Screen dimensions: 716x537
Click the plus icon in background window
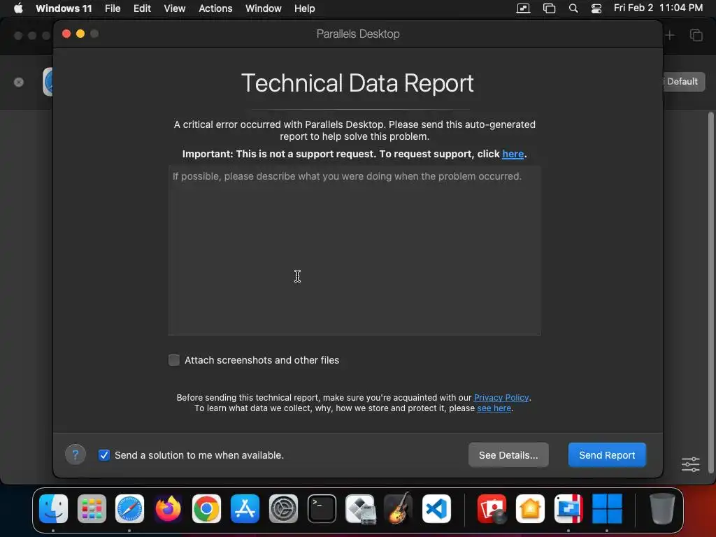670,35
